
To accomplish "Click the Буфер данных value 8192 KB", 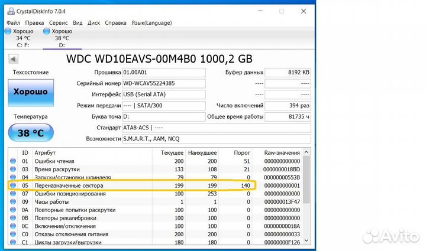I will tap(288, 73).
